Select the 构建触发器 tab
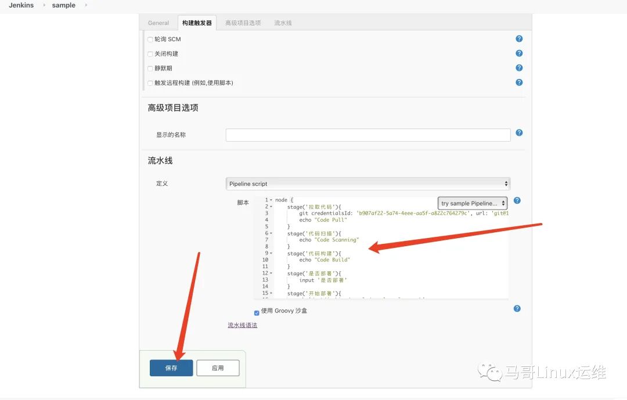The height and width of the screenshot is (400, 627). [x=197, y=23]
